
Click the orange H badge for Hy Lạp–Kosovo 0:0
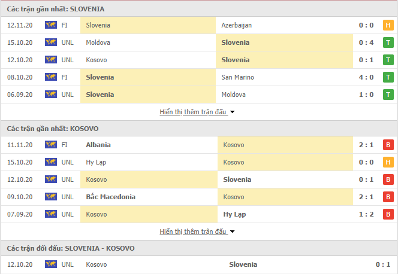(388, 162)
